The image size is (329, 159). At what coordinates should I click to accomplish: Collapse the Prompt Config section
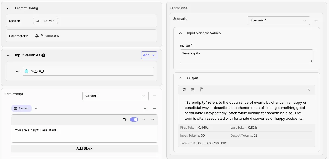pos(8,8)
